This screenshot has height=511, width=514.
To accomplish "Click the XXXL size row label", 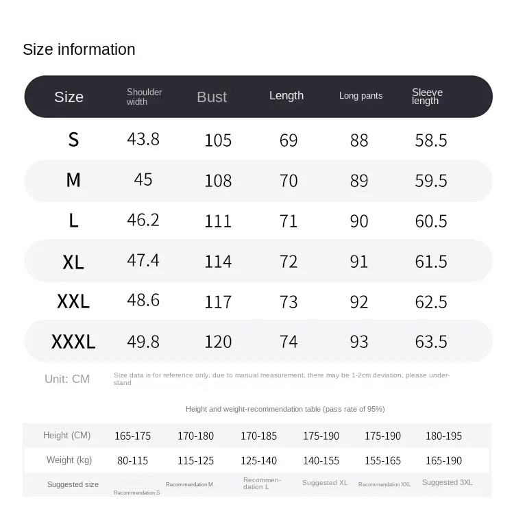I will 73,341.
